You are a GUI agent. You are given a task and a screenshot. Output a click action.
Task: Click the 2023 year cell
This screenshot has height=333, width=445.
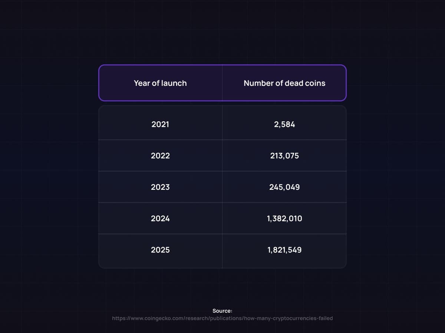click(x=160, y=187)
